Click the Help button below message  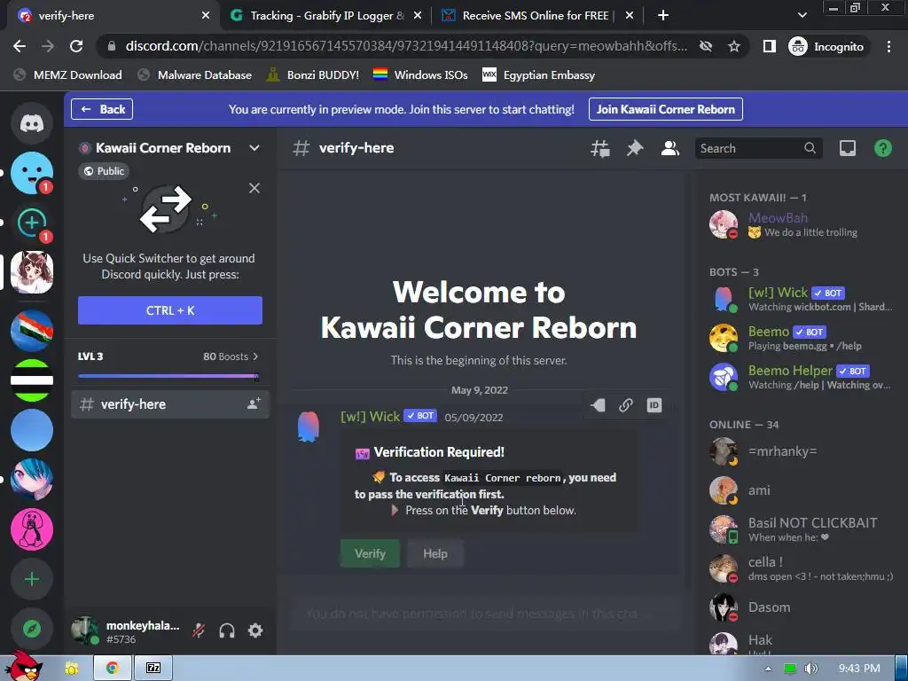(x=434, y=553)
